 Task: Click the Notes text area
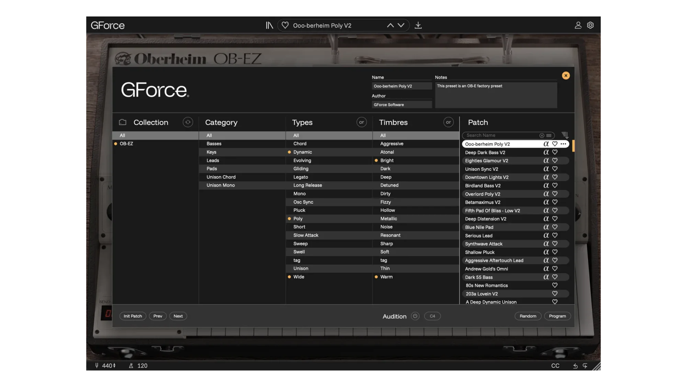496,95
